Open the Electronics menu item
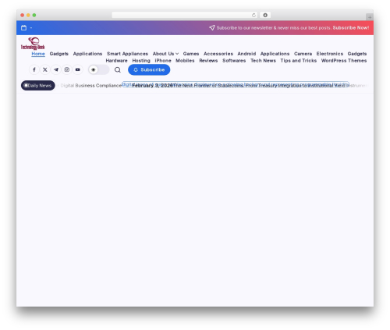390x330 pixels. [330, 54]
